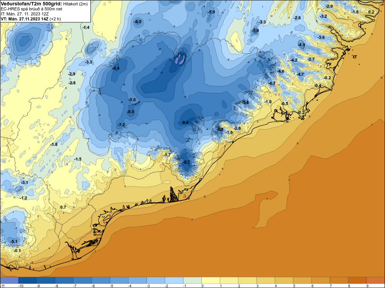
Task: Pick the -0.4 temperature label
Action: point(318,86)
